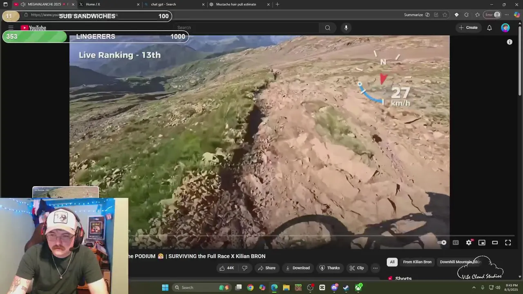Select the From Kilian Bron chip
Viewport: 523px width, 294px height.
point(417,262)
